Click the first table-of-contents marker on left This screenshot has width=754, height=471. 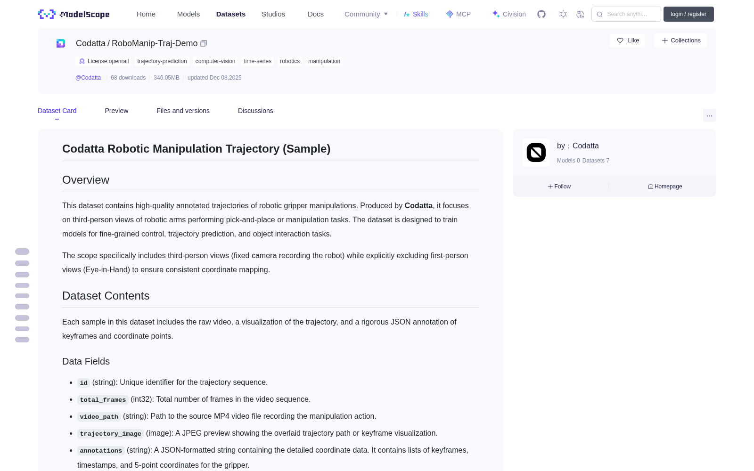tap(22, 252)
